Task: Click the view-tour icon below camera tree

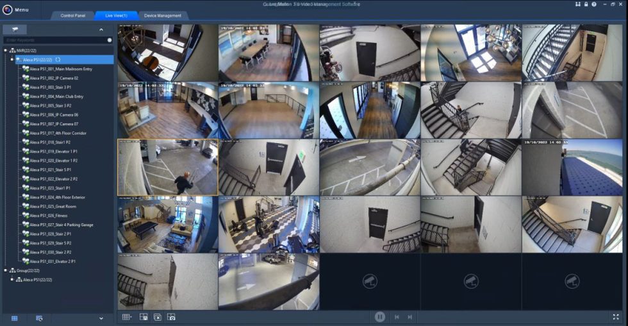Action: click(x=39, y=318)
